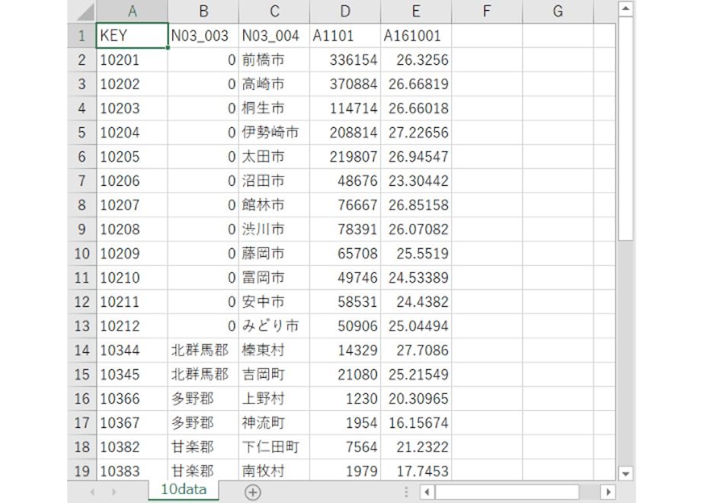
Task: Select column G header
Action: [558, 11]
